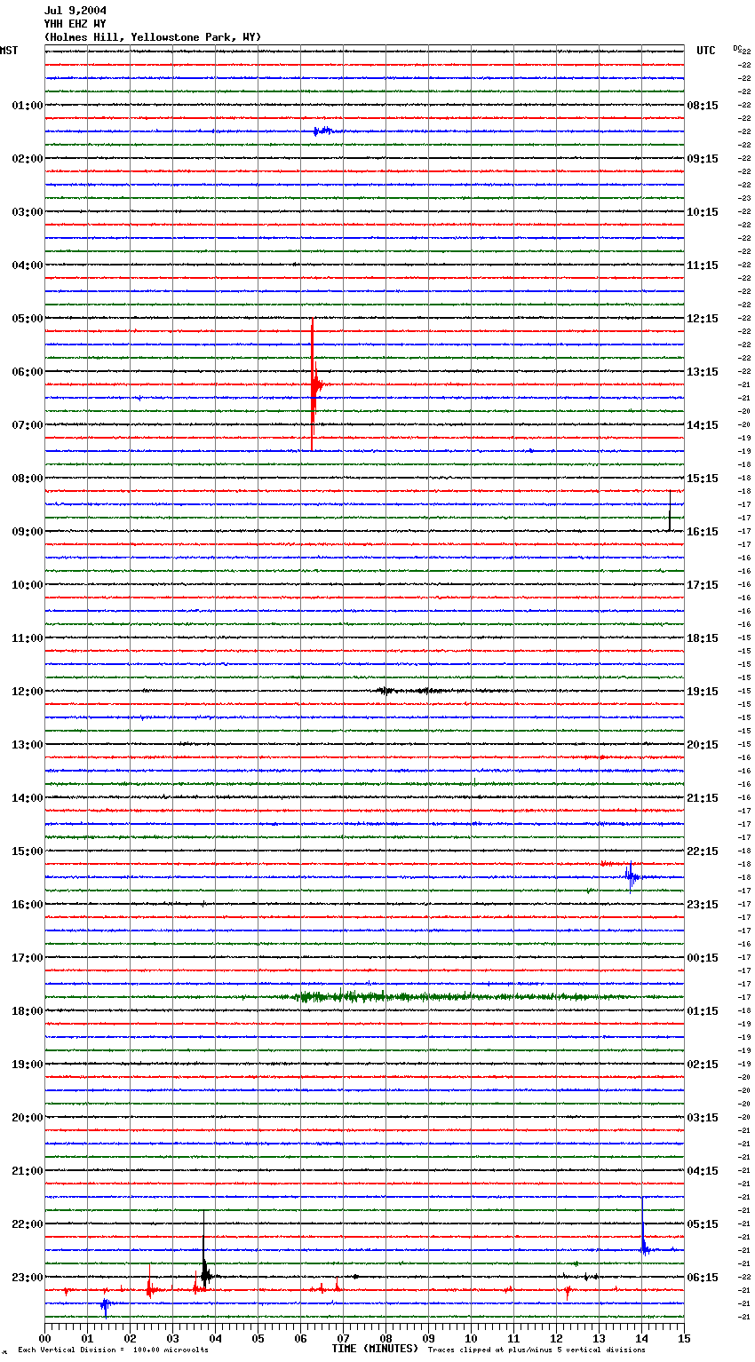Click the 16:15 UTC time label
Viewport: 755px width, 1362px height.
[703, 532]
